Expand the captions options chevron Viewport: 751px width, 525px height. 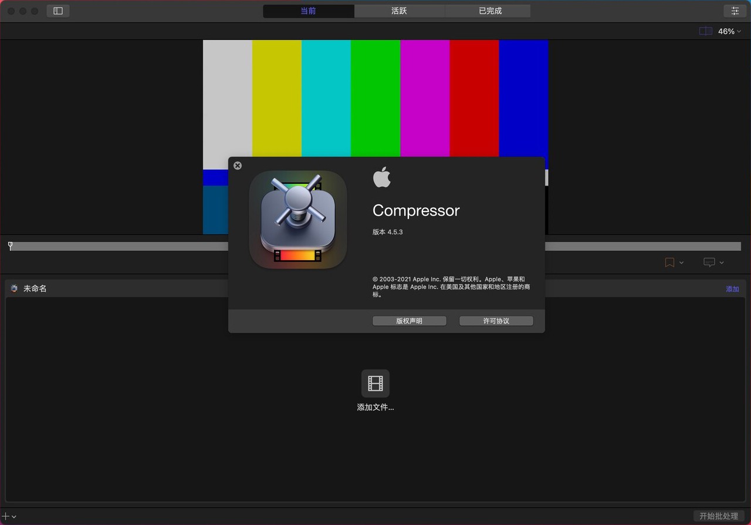(x=722, y=262)
